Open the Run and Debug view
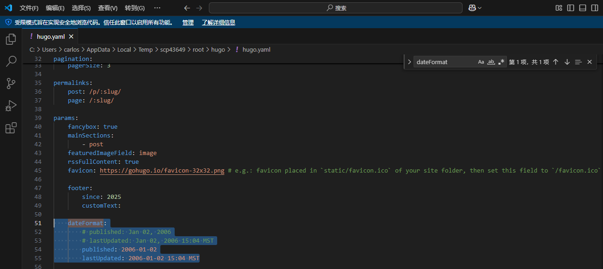The width and height of the screenshot is (603, 269). [x=11, y=106]
